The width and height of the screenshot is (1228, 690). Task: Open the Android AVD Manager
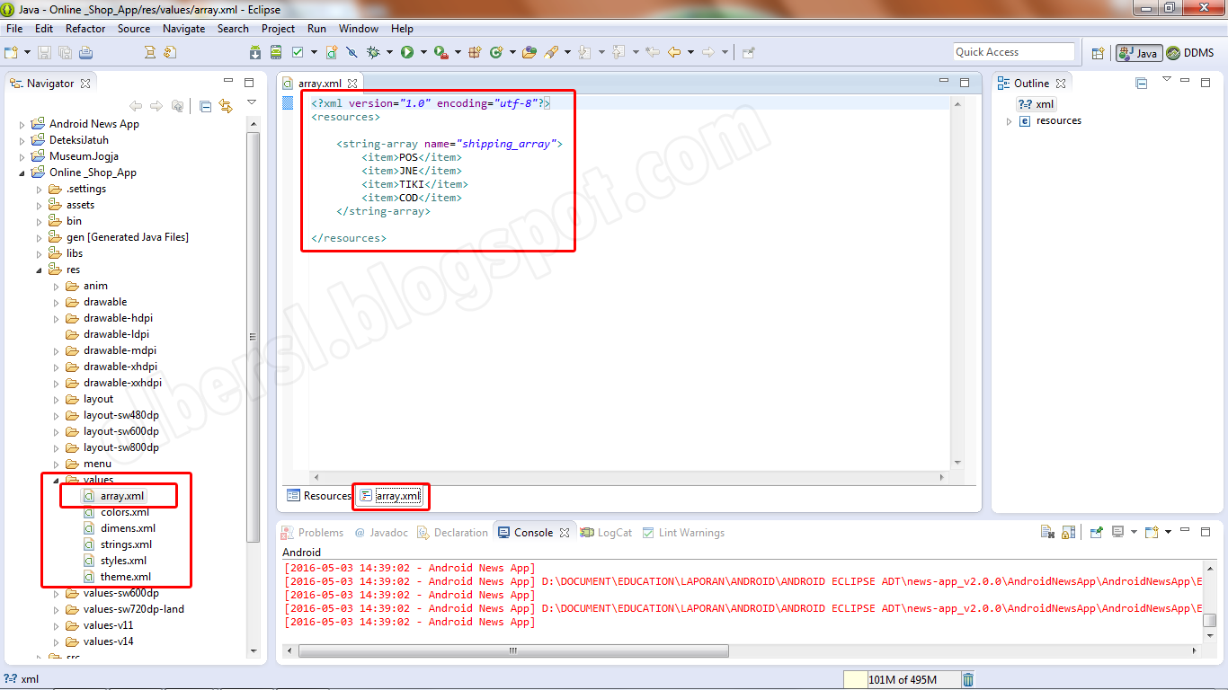click(x=275, y=51)
